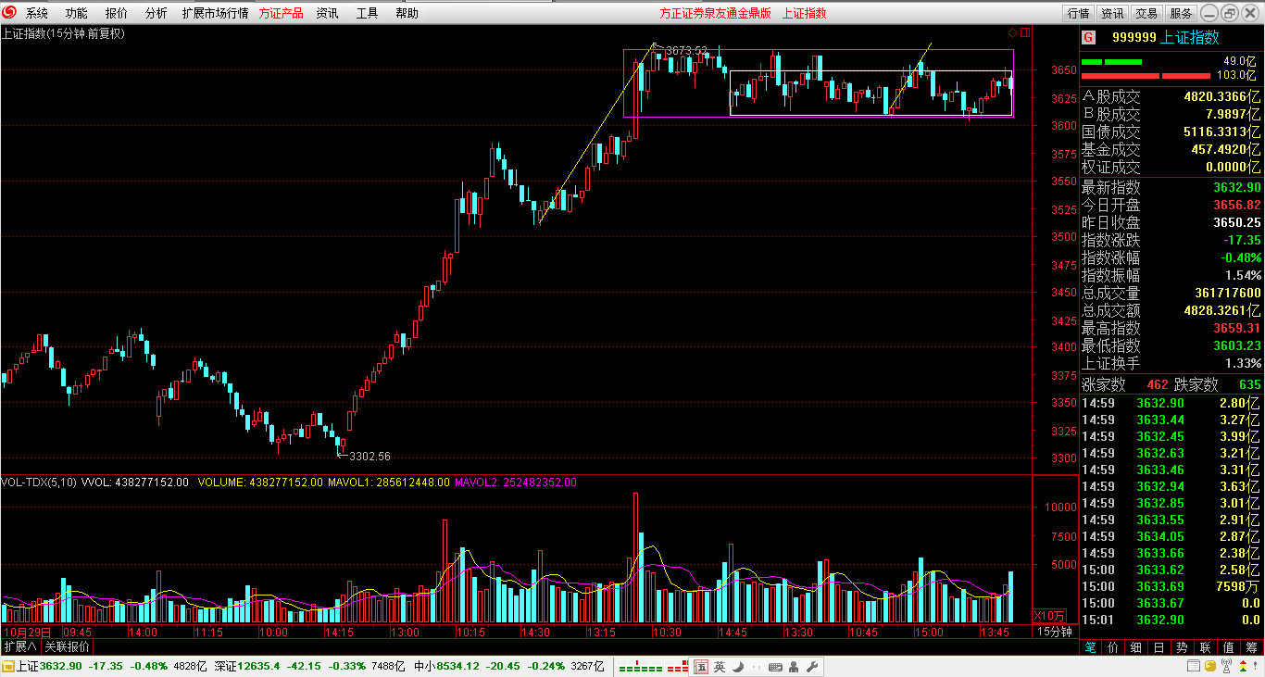This screenshot has width=1265, height=677.
Task: Open the 15分钟 period selector
Action: tap(1054, 632)
